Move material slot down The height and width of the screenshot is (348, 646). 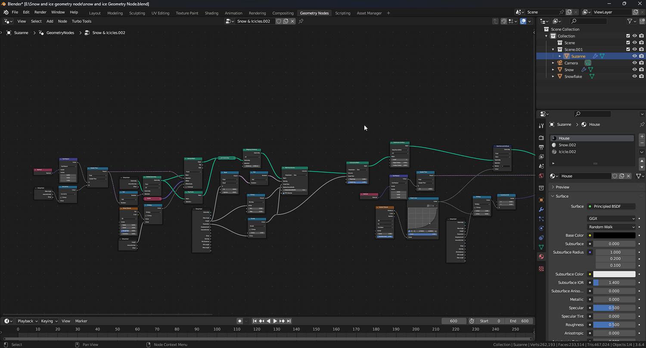642,167
